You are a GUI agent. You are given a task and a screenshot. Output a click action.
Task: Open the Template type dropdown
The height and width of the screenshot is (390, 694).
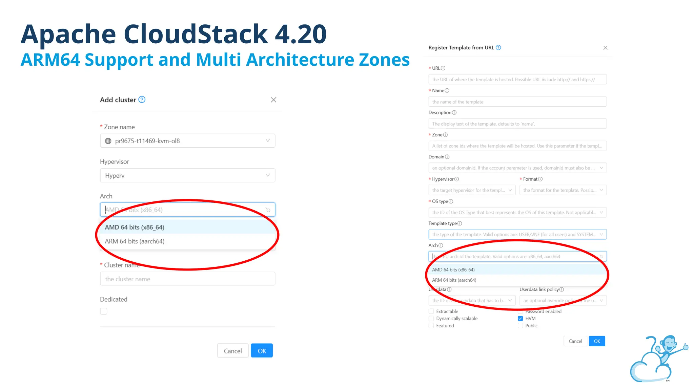click(517, 235)
